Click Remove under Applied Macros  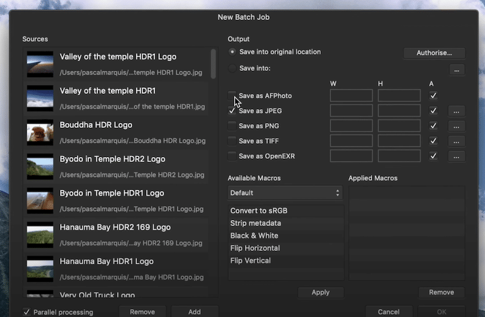441,292
